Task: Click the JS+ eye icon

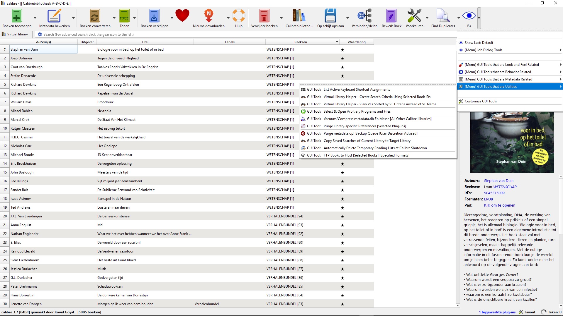Action: (469, 16)
